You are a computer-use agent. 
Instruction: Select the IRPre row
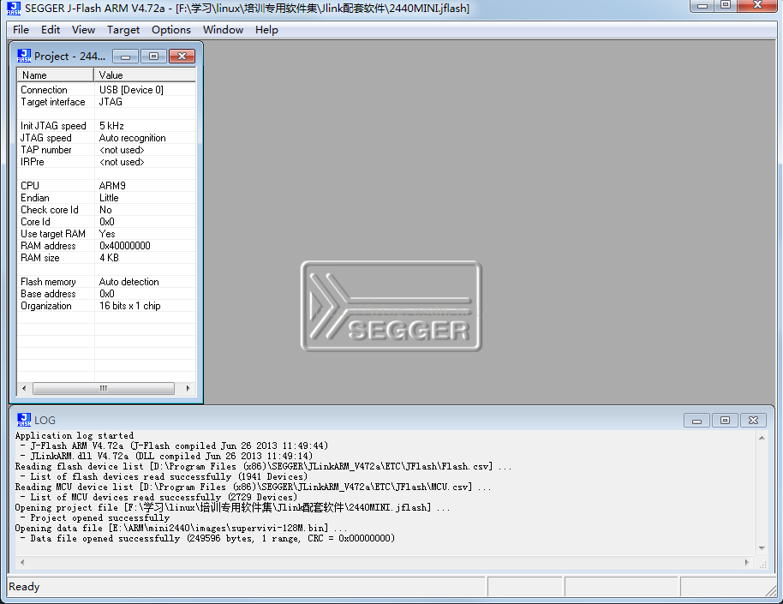point(106,162)
